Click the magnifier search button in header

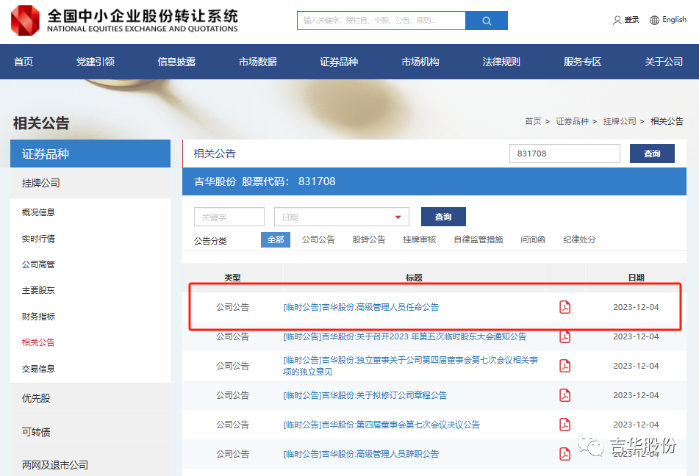487,21
